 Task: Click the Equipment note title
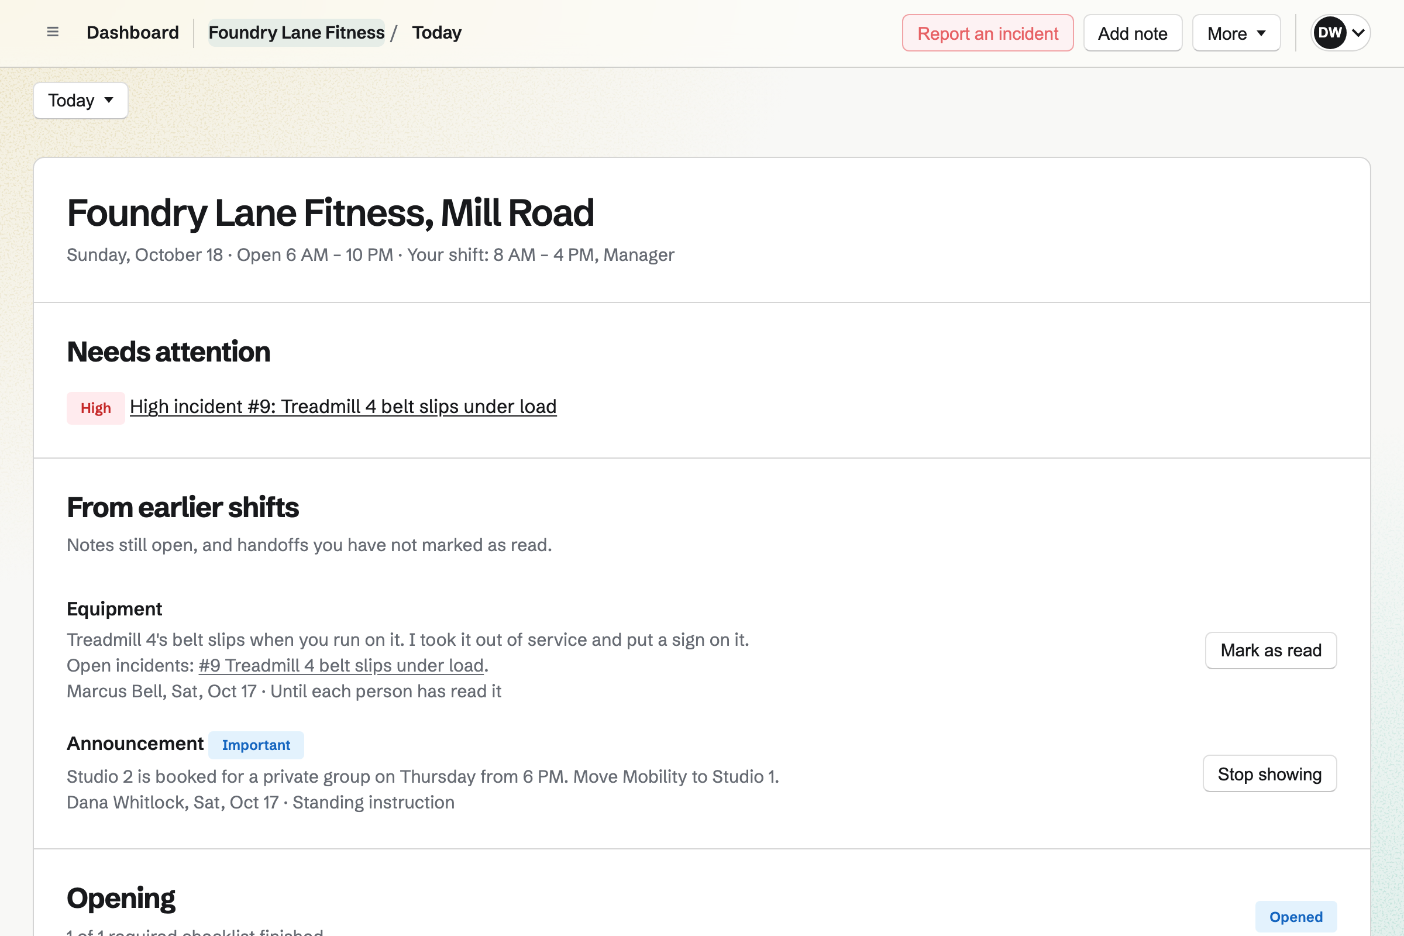pos(114,609)
